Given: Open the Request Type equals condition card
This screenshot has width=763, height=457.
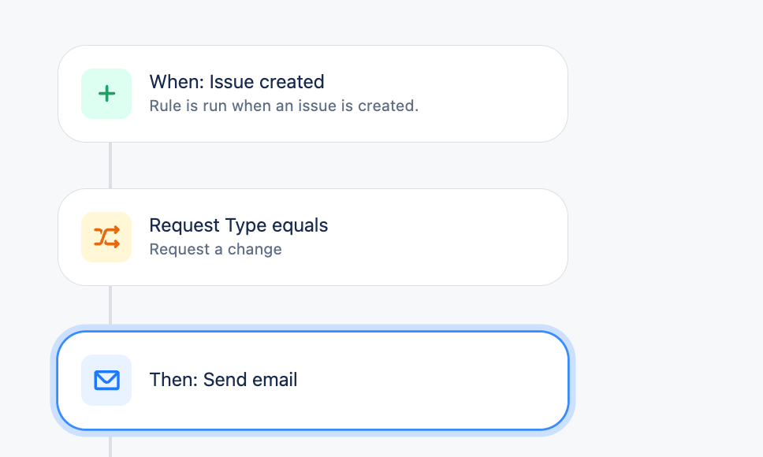Looking at the screenshot, I should point(313,237).
